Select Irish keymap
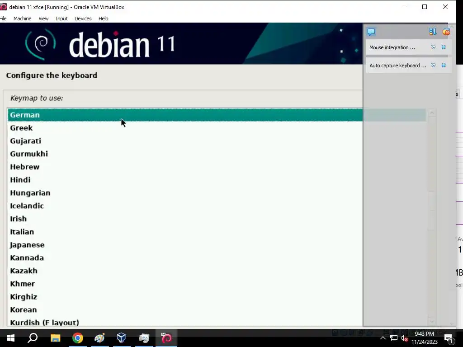463x347 pixels. [217, 219]
